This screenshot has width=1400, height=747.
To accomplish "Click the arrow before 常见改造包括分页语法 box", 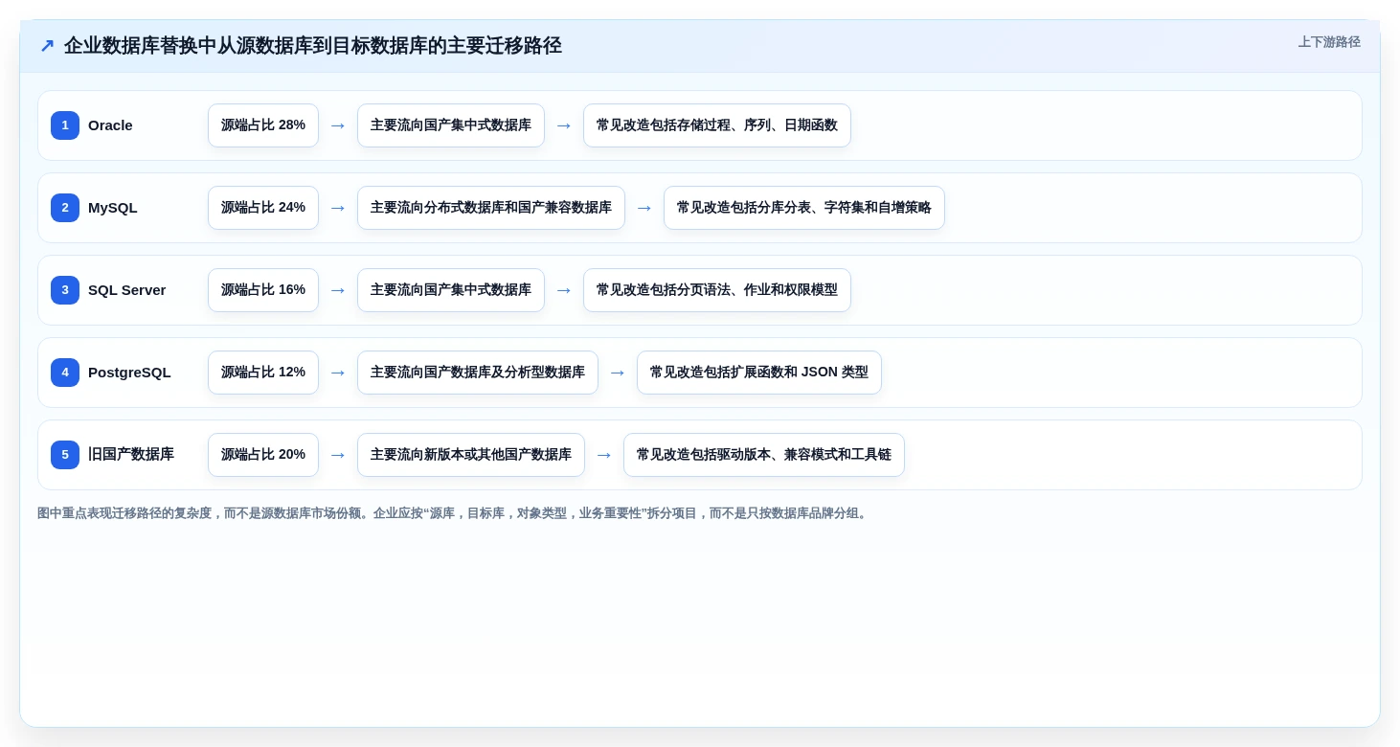I will [564, 290].
